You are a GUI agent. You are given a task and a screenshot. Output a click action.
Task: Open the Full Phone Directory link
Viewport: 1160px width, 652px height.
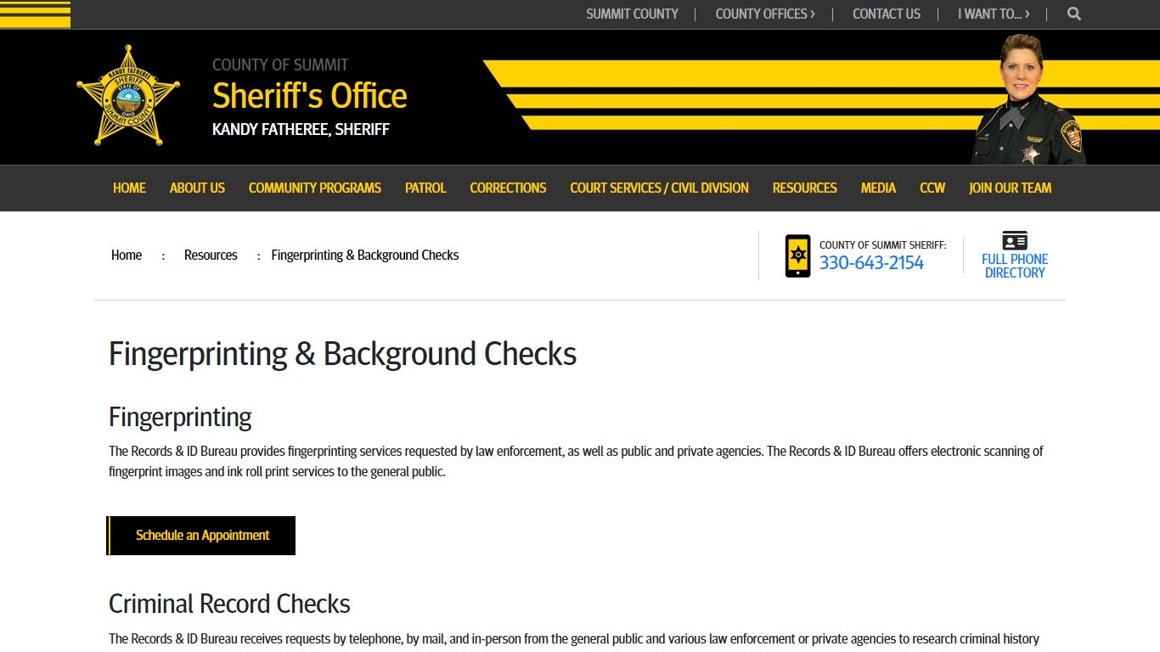(x=1015, y=266)
